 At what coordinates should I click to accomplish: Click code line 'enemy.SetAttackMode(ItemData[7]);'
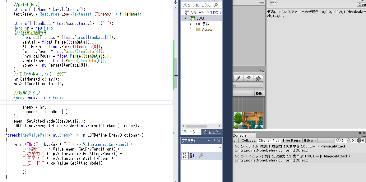point(49,121)
